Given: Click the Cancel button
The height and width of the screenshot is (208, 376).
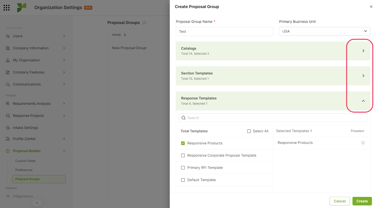Looking at the screenshot, I should pos(340,201).
